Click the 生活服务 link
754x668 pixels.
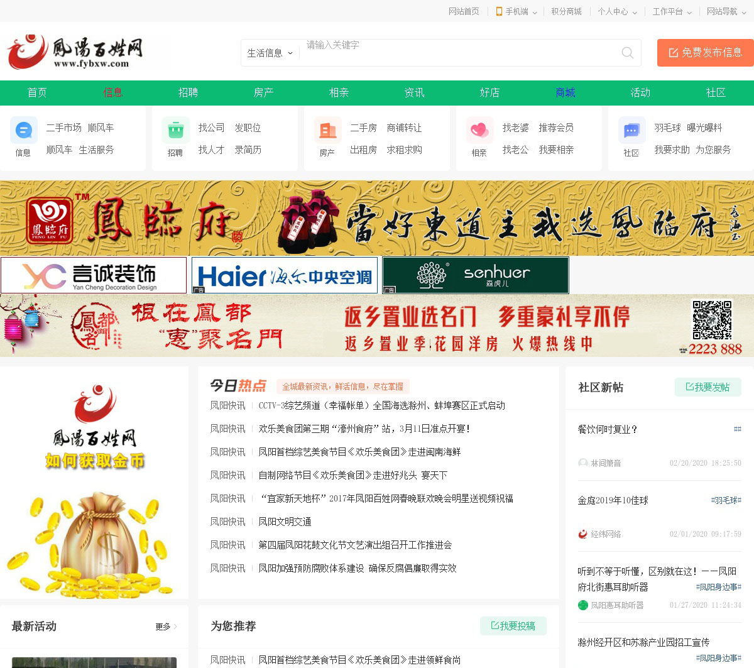pyautogui.click(x=96, y=150)
